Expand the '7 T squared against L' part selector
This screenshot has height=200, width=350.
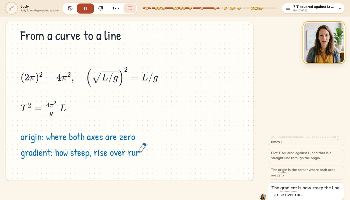point(313,8)
